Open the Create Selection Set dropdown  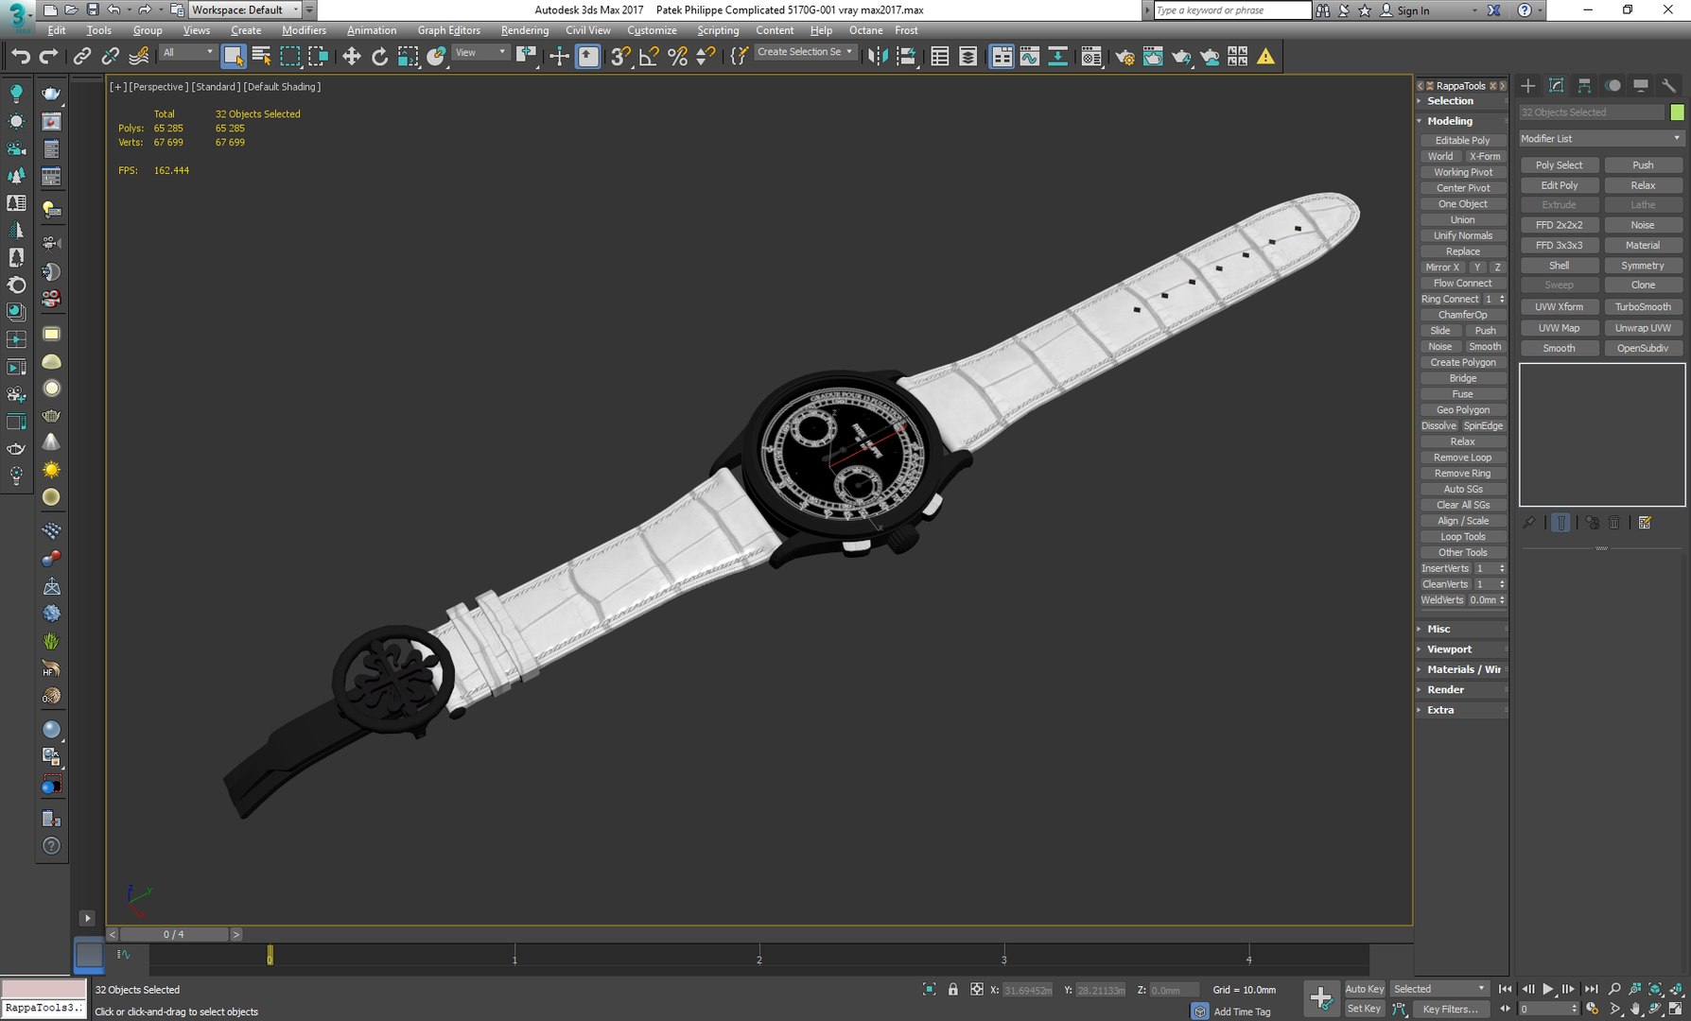806,53
